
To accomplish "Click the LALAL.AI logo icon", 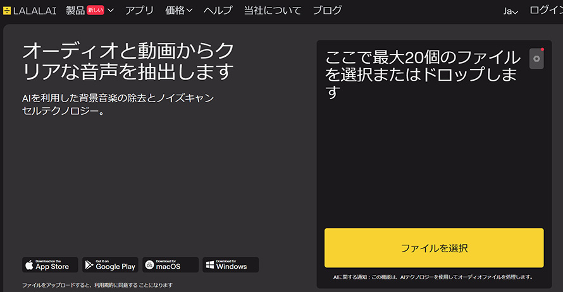I will [7, 11].
